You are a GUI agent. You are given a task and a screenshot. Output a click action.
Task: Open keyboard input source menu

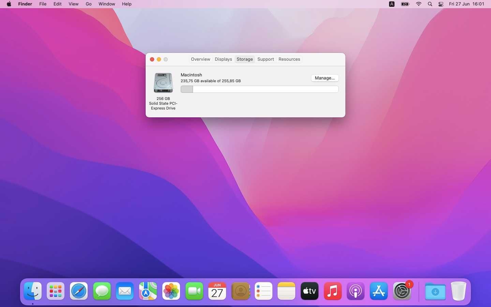click(392, 4)
